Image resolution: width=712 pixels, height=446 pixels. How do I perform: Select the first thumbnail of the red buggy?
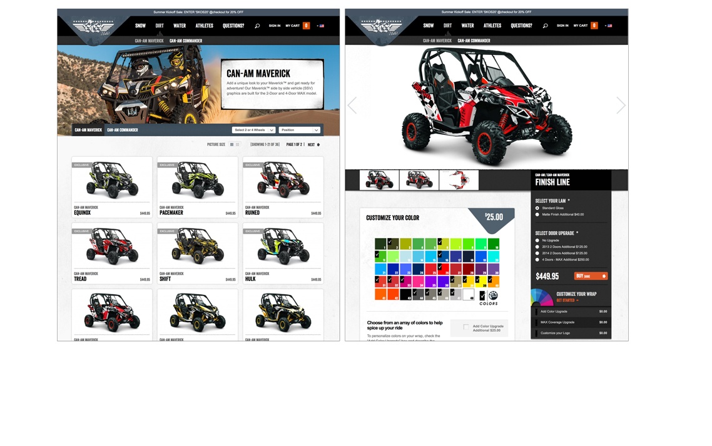379,180
